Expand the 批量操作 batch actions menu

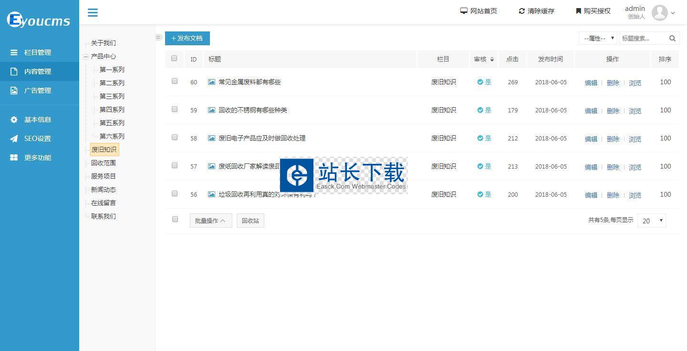tap(211, 221)
